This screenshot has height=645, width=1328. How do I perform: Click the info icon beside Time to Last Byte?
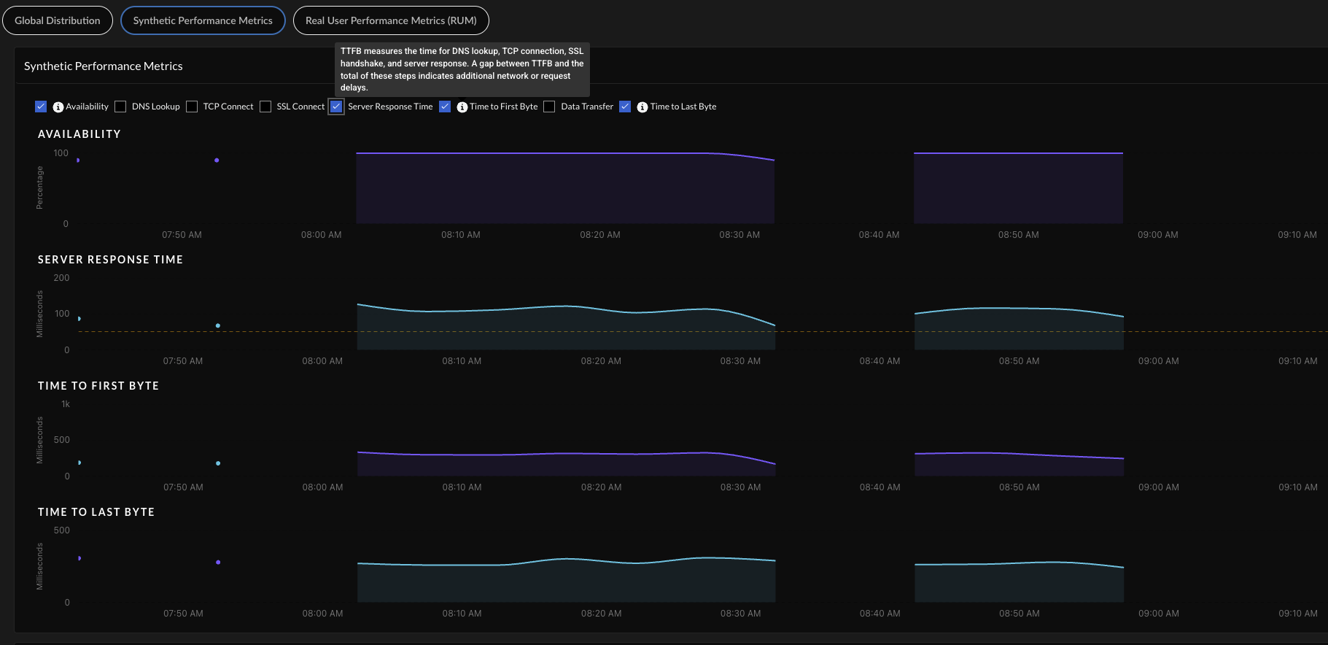pos(642,107)
